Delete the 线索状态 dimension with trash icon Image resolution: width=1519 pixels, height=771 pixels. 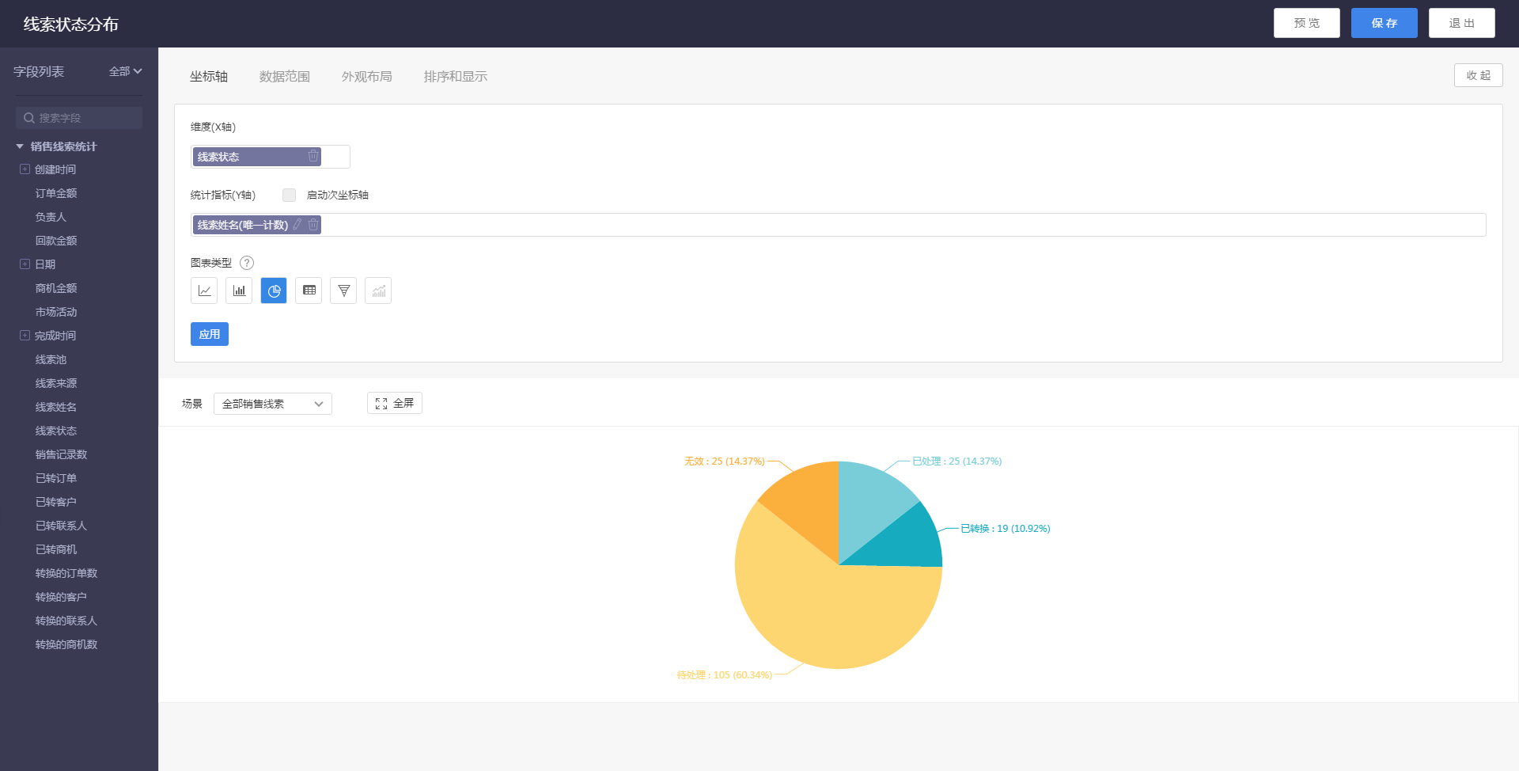313,157
